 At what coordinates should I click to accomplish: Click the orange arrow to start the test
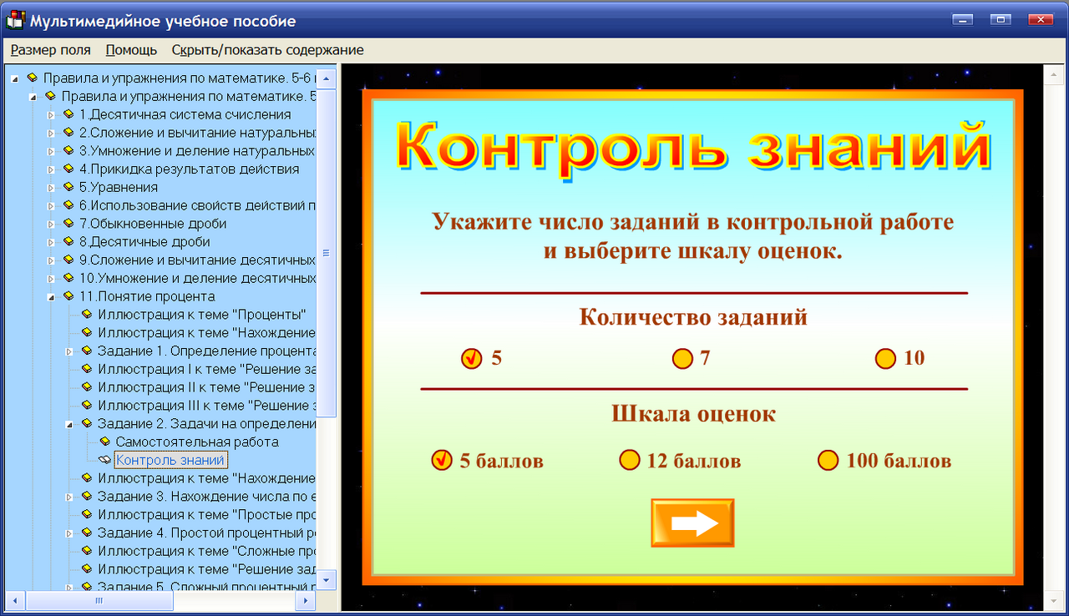[692, 523]
